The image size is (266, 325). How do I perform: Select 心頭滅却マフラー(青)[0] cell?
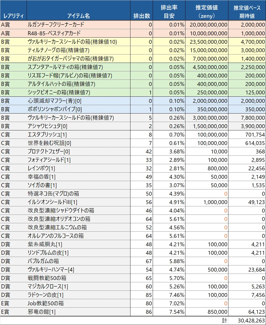[79, 101]
